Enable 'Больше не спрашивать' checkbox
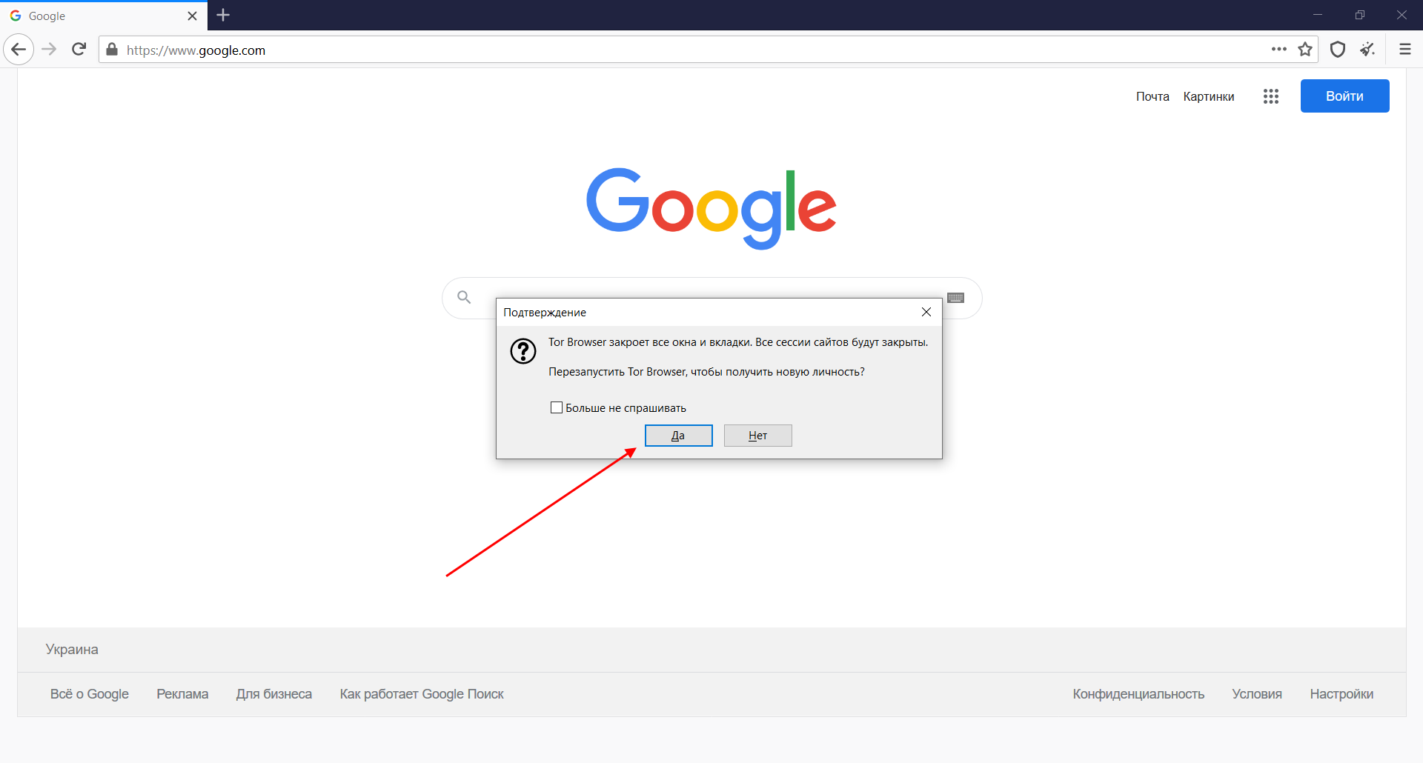The height and width of the screenshot is (763, 1423). 557,407
